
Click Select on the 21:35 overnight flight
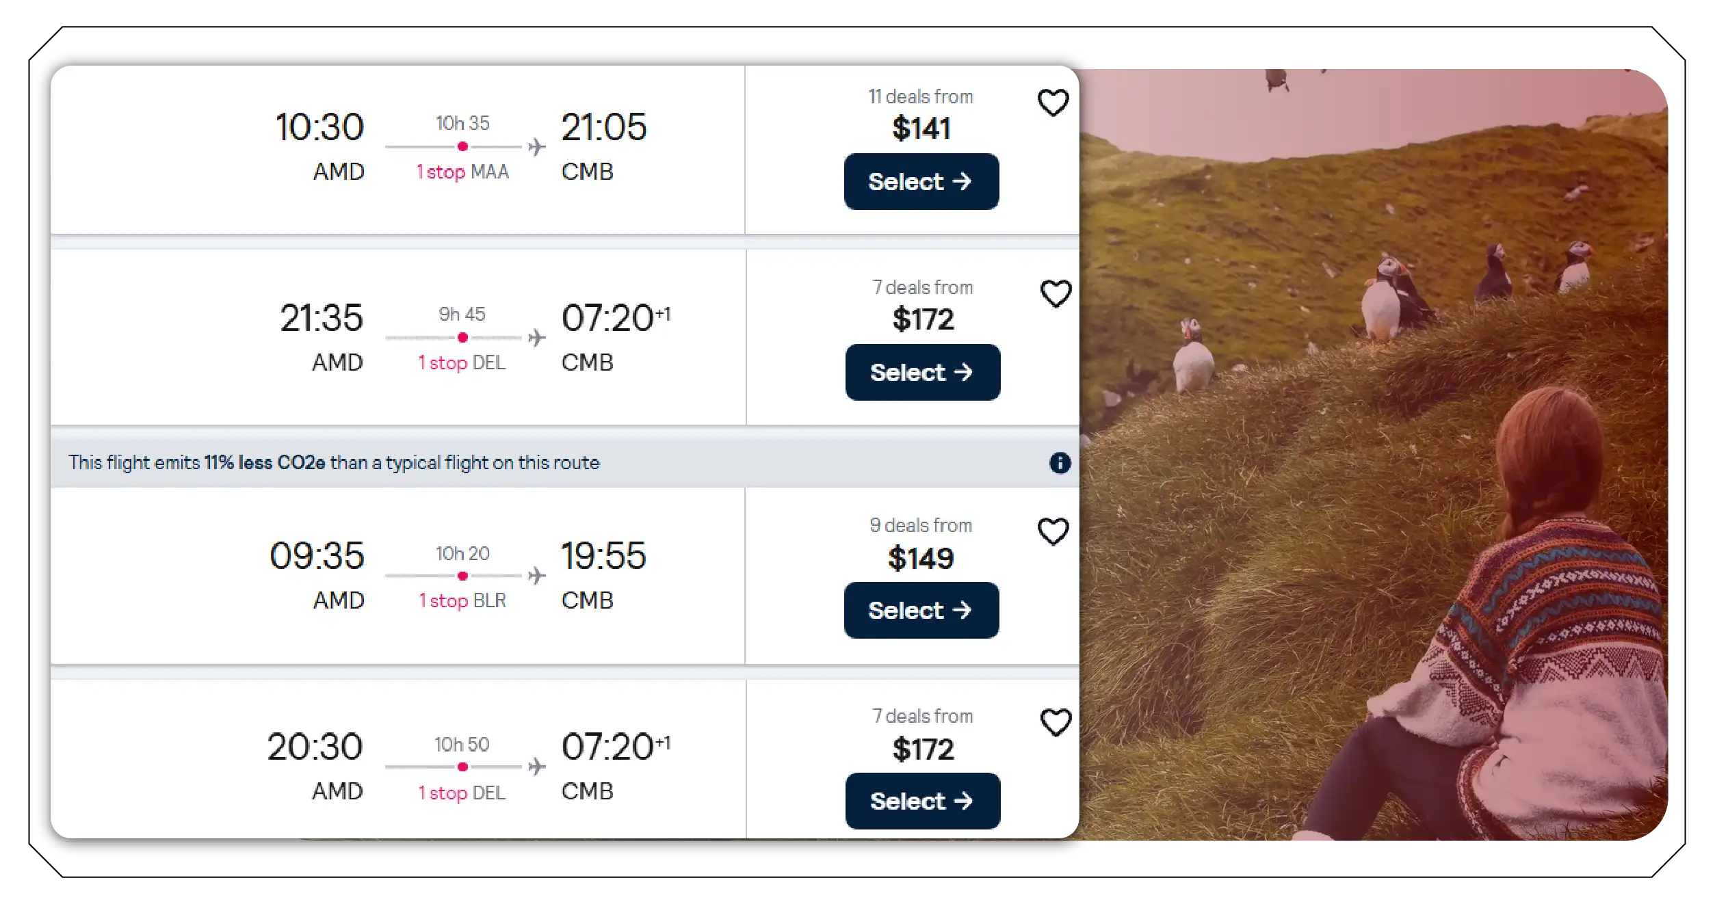922,372
